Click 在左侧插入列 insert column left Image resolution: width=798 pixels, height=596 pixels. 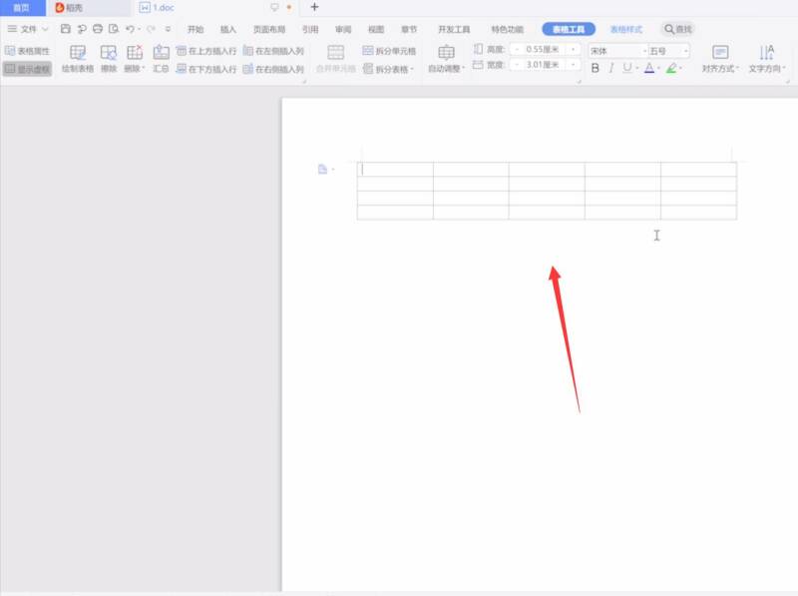273,51
